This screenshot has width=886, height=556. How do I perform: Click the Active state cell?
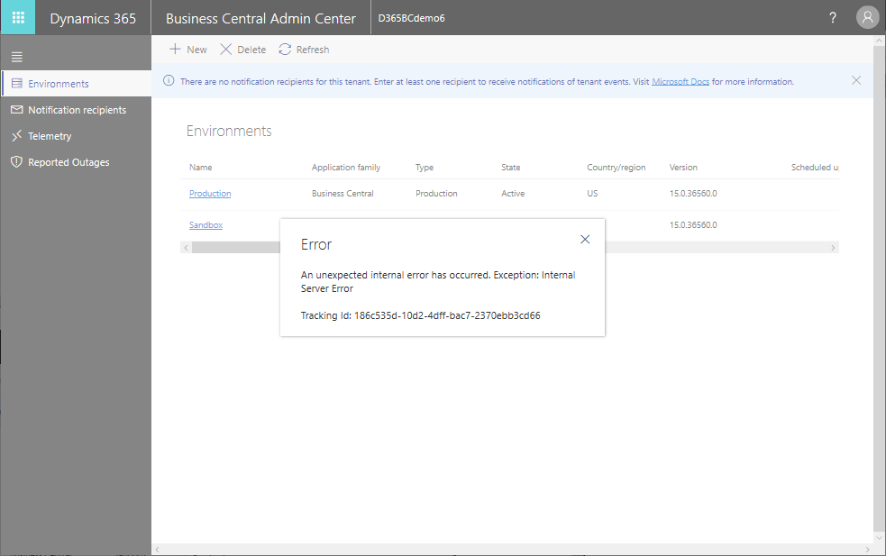[x=513, y=193]
